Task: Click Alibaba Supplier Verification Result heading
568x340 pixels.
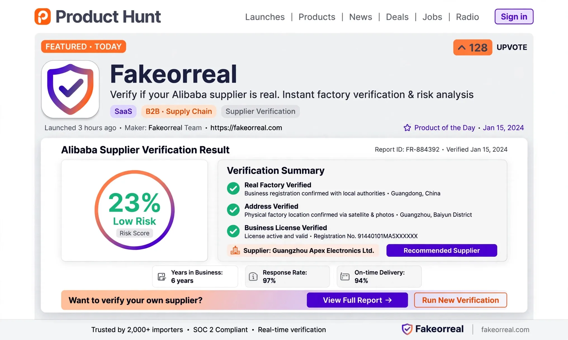Action: tap(145, 150)
